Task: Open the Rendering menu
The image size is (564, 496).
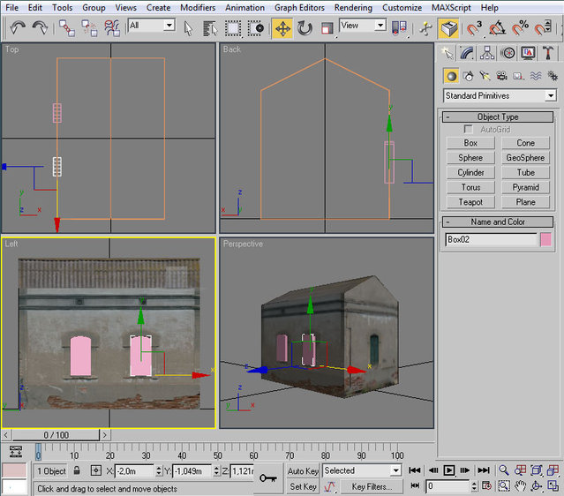Action: click(353, 7)
